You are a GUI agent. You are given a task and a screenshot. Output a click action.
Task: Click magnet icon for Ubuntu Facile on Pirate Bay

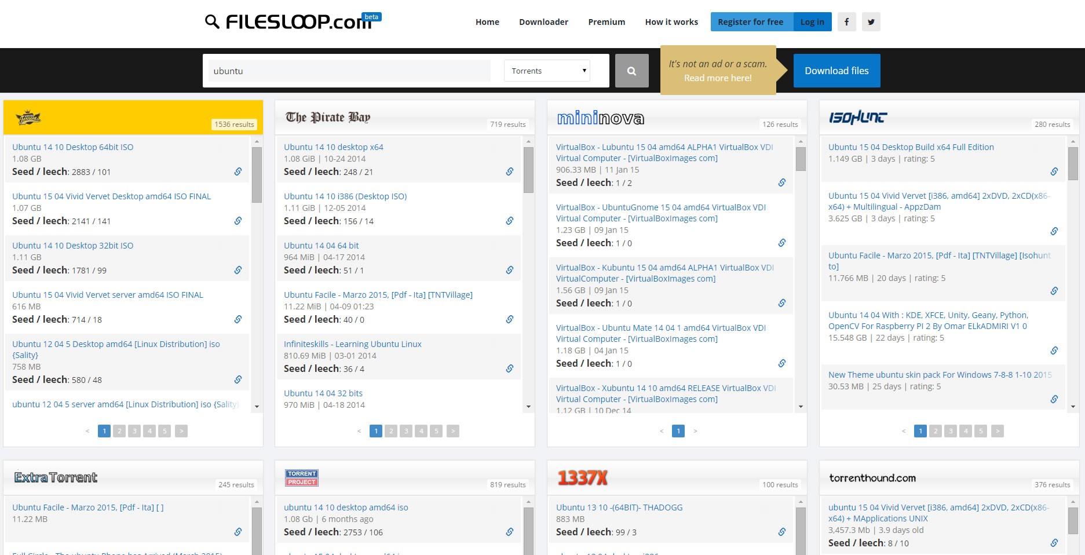click(x=510, y=319)
